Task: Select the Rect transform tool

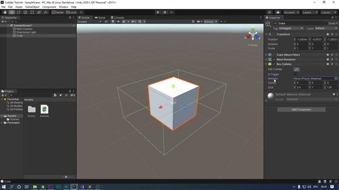Action: pyautogui.click(x=32, y=12)
